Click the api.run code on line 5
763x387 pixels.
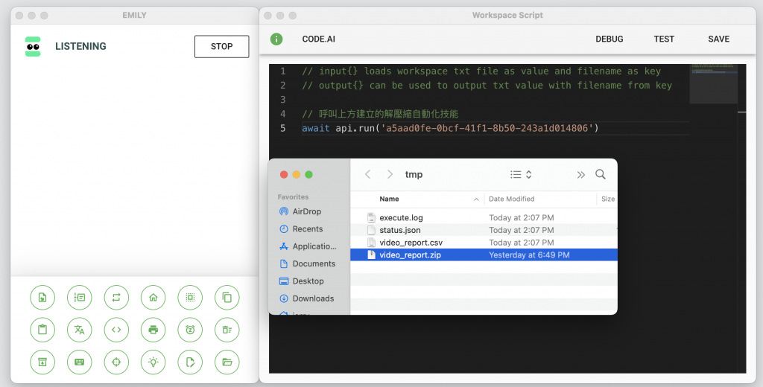tap(450, 128)
